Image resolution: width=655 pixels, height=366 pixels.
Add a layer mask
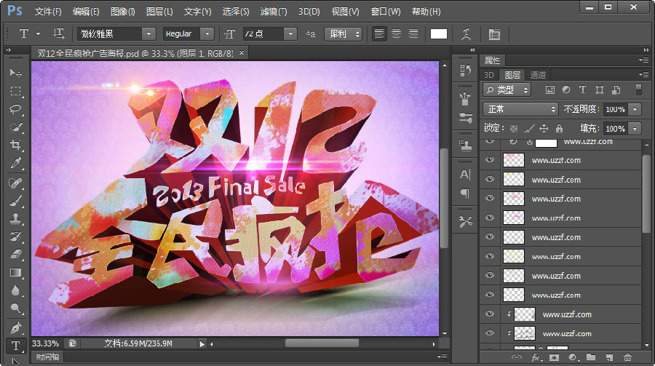click(555, 357)
